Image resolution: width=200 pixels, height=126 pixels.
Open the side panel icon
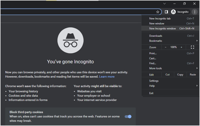pos(166,12)
